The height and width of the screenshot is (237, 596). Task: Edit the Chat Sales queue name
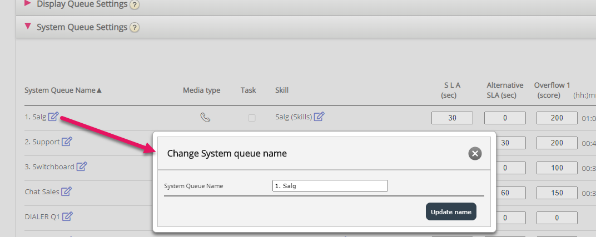(x=66, y=191)
